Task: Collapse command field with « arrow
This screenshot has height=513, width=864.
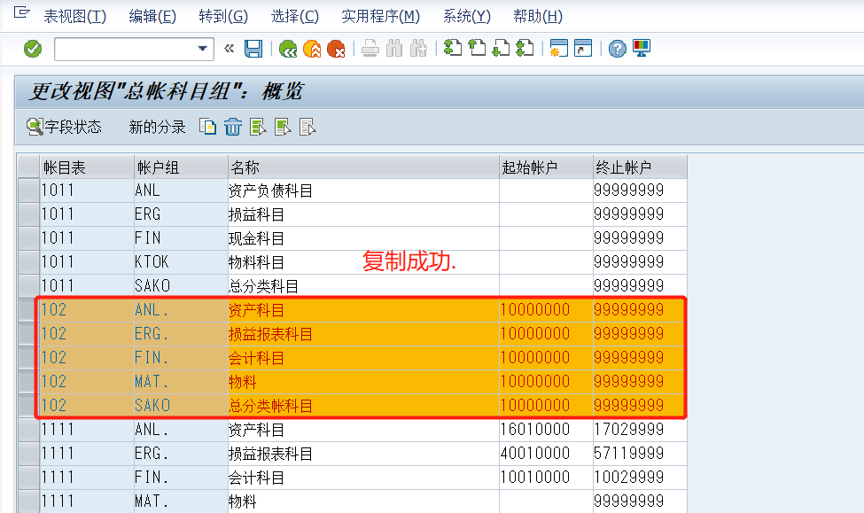Action: click(230, 49)
